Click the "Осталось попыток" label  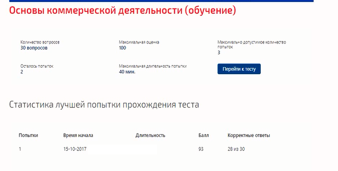pyautogui.click(x=37, y=66)
